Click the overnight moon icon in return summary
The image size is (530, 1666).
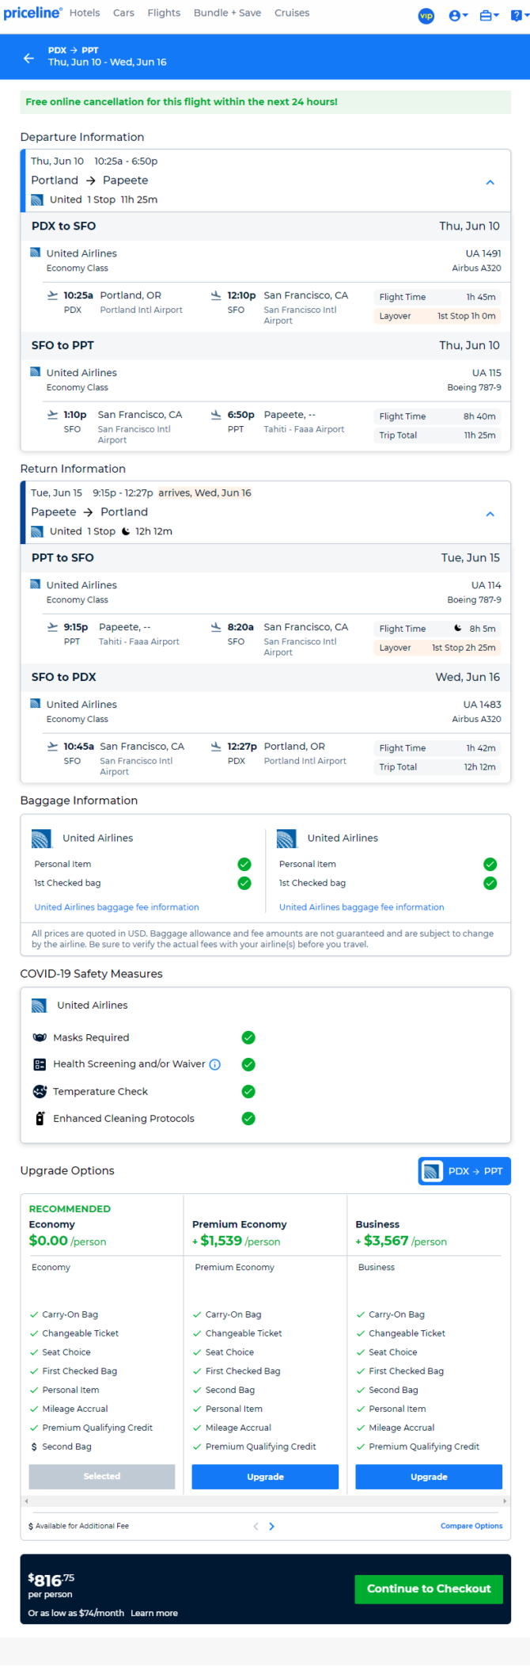pos(126,531)
